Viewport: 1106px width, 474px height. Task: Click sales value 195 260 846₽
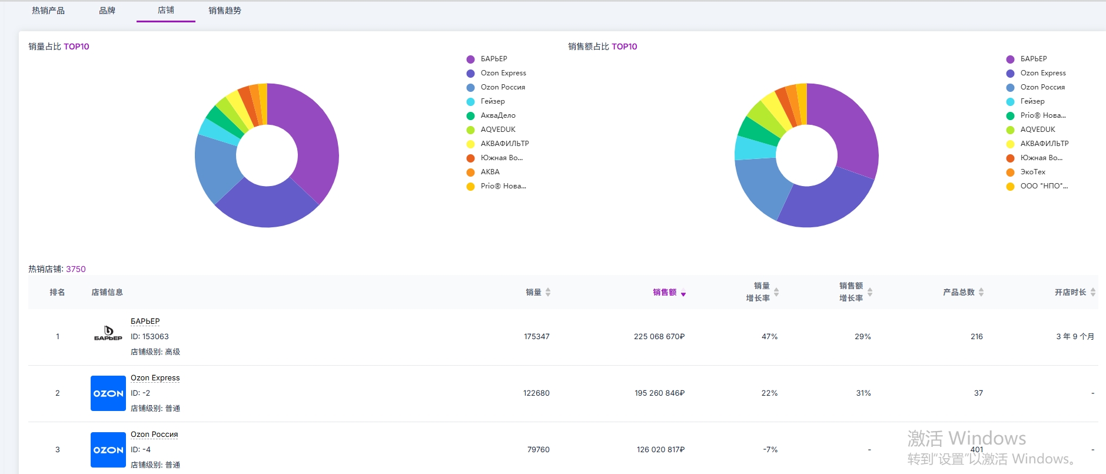point(660,393)
